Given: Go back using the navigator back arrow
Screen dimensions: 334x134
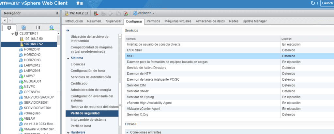Looking at the screenshot, I should [5, 20].
